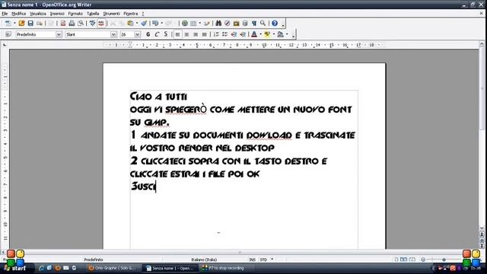
Task: Open page preview icon
Action: 81,24
